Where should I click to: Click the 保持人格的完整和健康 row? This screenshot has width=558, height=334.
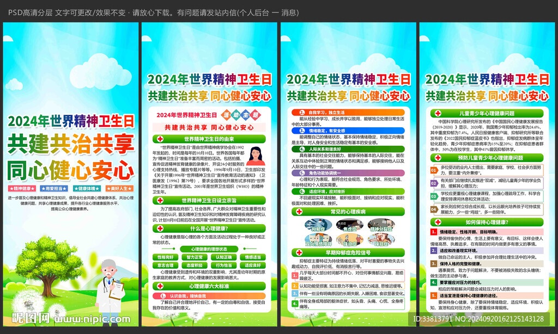coord(487,264)
